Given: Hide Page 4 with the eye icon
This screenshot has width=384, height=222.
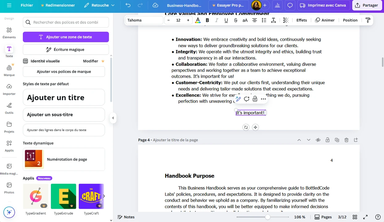Looking at the screenshot, I should [x=318, y=140].
